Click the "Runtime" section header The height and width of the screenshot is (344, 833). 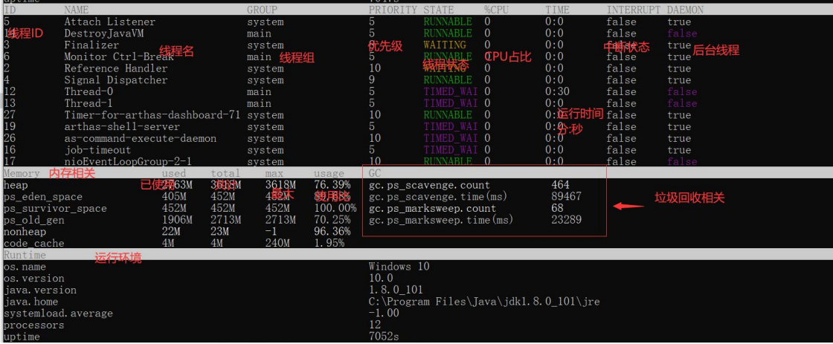[x=25, y=256]
